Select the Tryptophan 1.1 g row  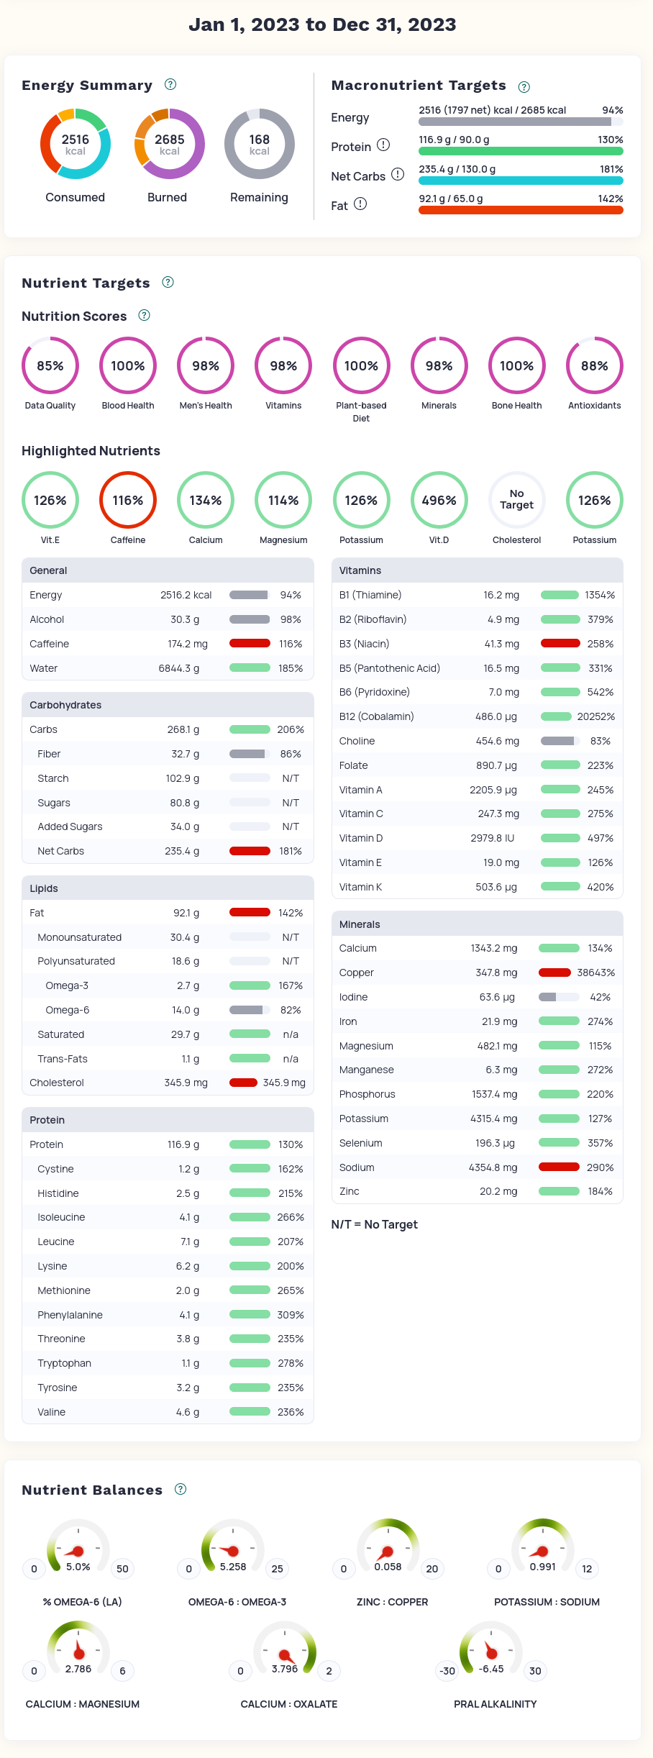tap(168, 1363)
